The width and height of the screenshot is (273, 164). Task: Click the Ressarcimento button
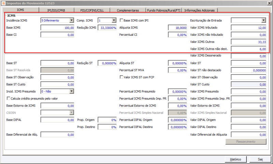(x=246, y=142)
